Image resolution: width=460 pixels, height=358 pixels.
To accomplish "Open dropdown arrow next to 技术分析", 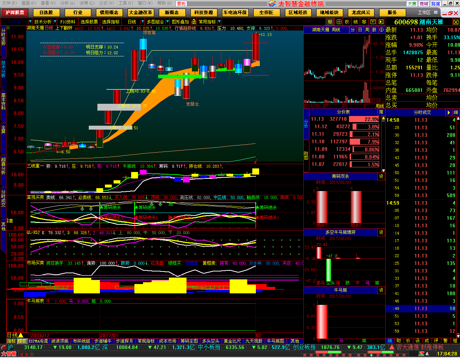I will (x=55, y=22).
